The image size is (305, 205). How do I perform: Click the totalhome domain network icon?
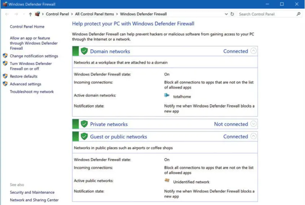(166, 95)
